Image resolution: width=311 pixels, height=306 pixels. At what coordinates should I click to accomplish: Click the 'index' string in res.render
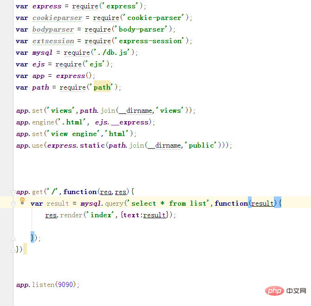pyautogui.click(x=101, y=215)
